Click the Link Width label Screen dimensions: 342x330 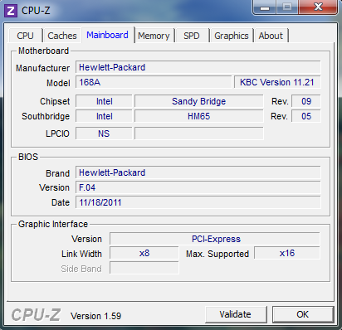81,254
